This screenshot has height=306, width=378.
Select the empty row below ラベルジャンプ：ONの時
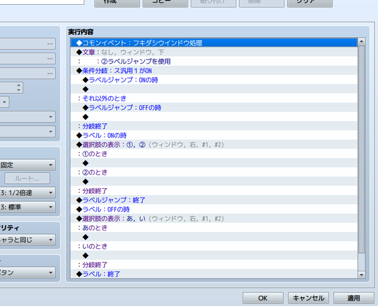[214, 89]
